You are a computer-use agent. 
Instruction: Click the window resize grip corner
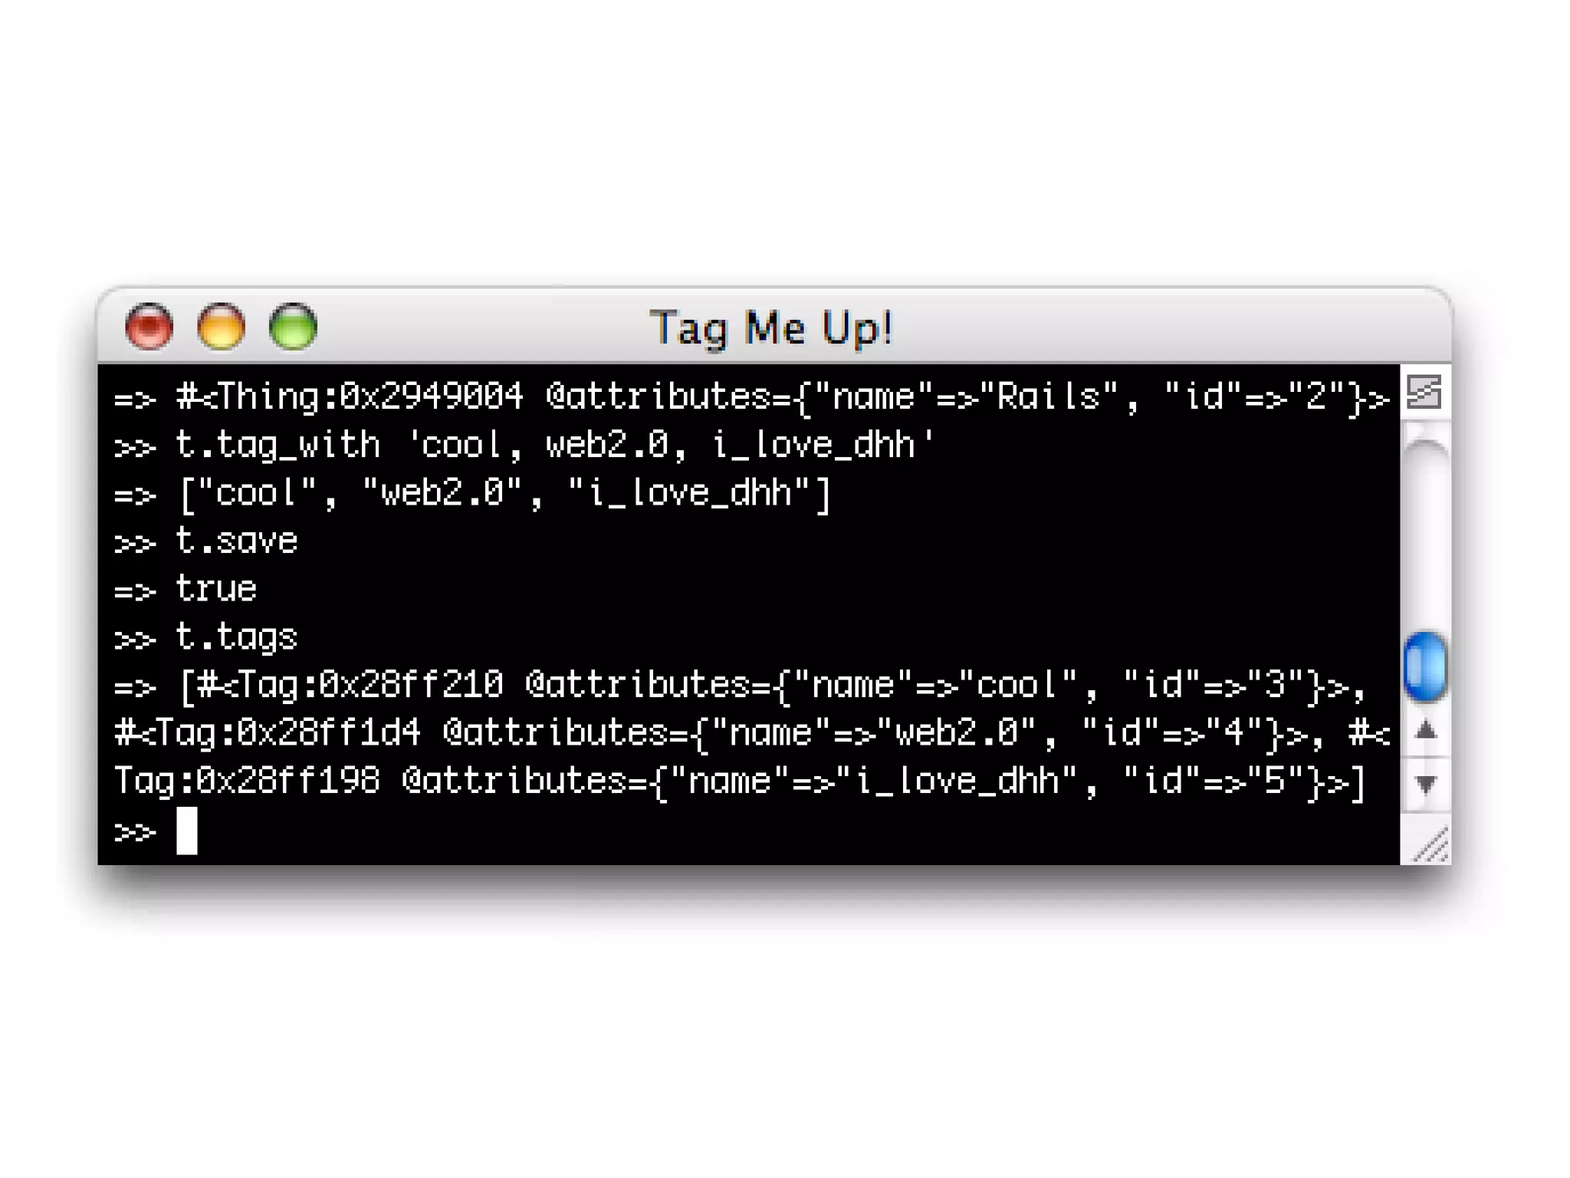[x=1429, y=844]
